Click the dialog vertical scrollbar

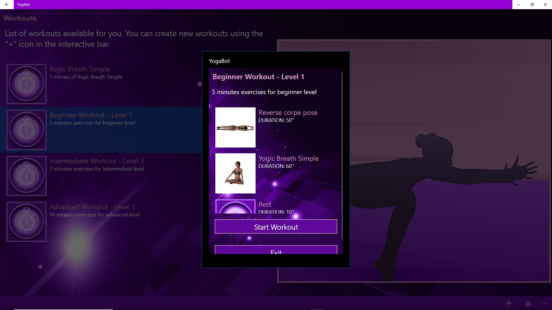342,155
